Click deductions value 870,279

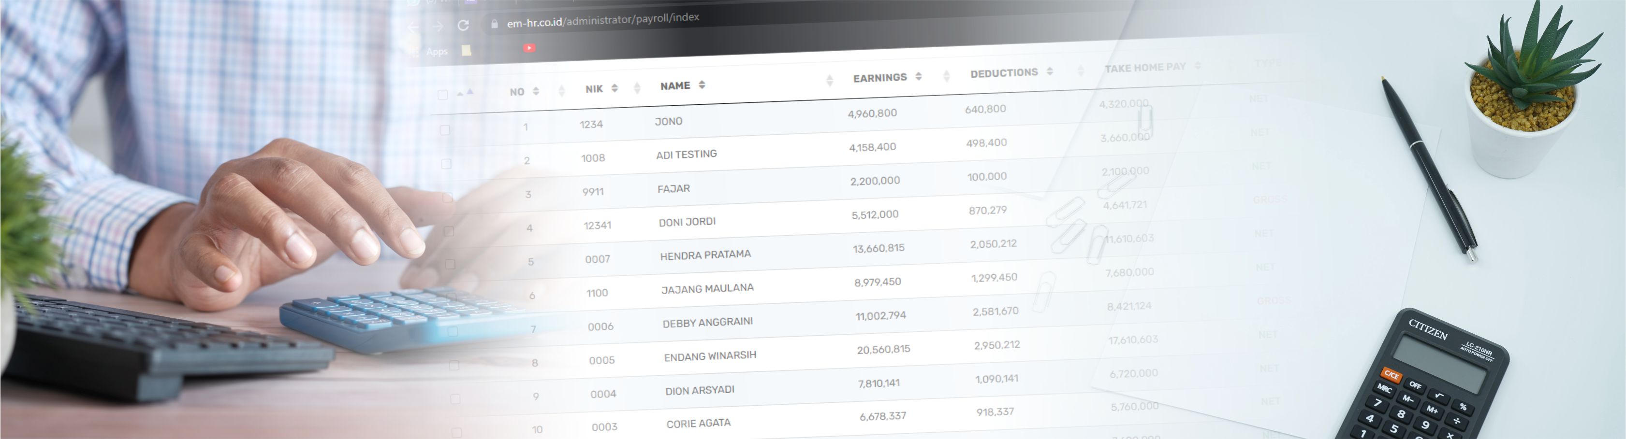click(x=988, y=211)
